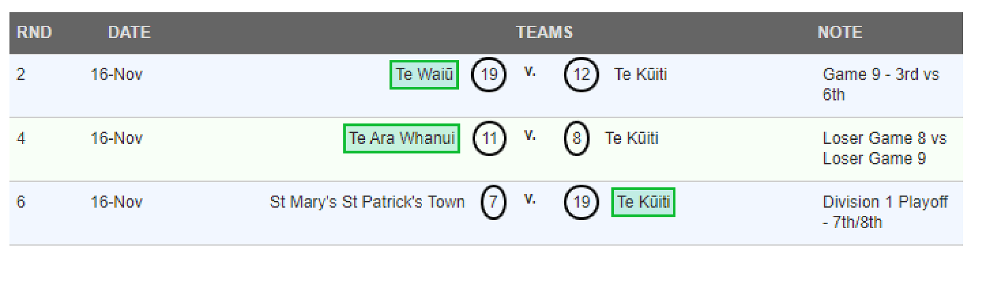990x281 pixels.
Task: Click the NOTE column header
Action: (x=840, y=33)
